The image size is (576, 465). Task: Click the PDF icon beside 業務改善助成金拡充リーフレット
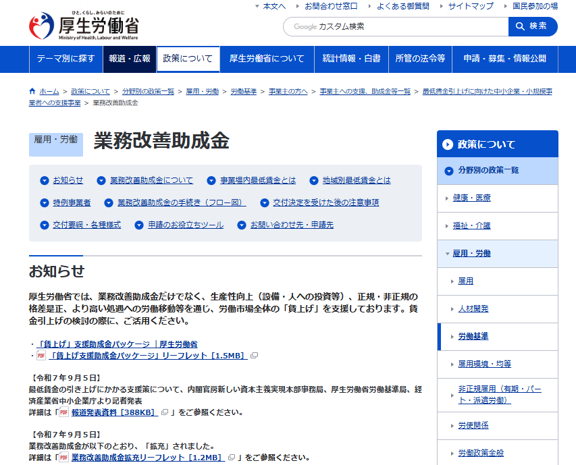tap(63, 457)
